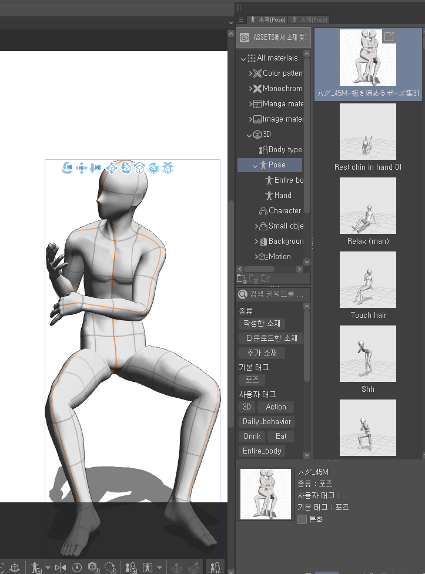Click the reset model scale cube icon
This screenshot has height=574, width=425.
(94, 568)
